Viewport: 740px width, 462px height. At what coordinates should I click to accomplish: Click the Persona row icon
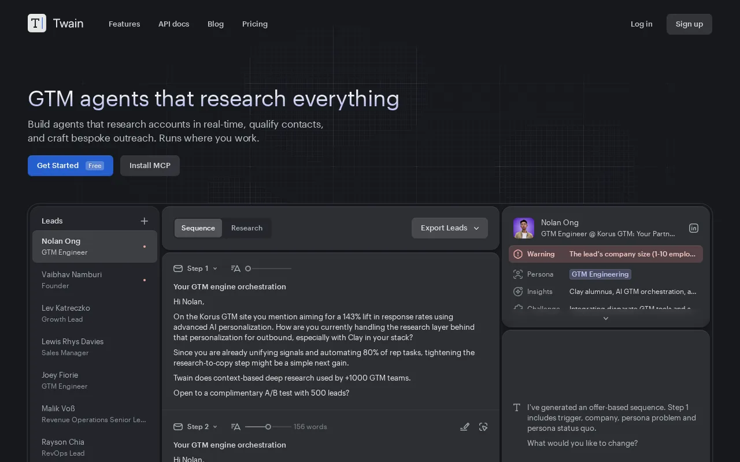(x=518, y=274)
